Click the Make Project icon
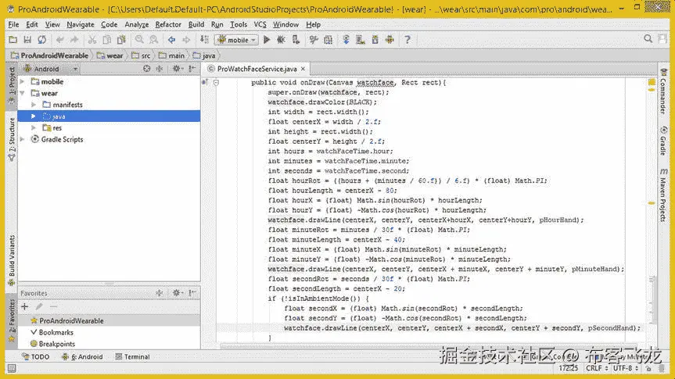The width and height of the screenshot is (675, 379). (x=204, y=40)
